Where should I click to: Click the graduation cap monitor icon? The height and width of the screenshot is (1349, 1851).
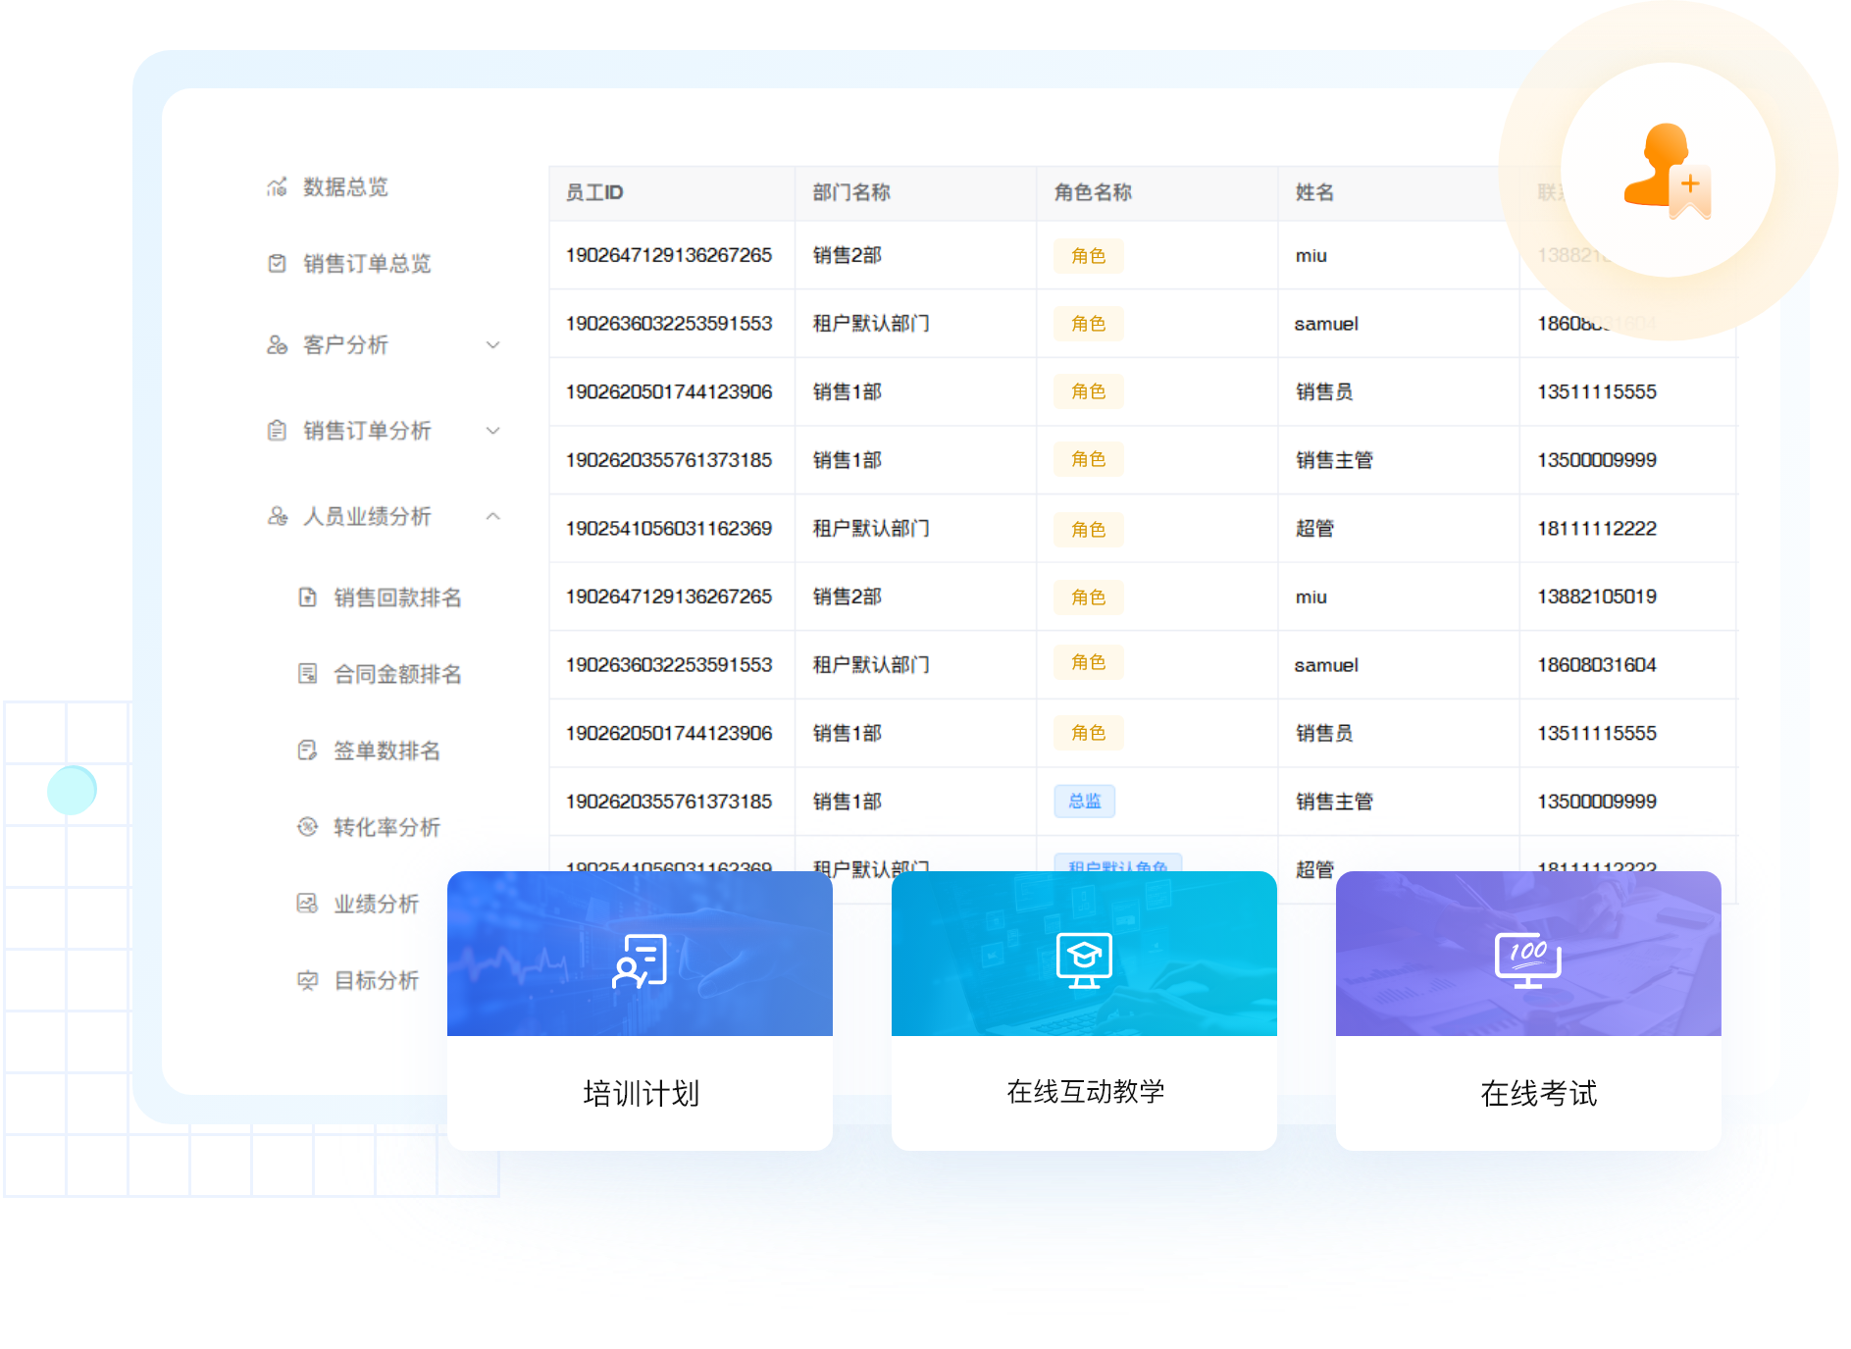(x=1084, y=959)
